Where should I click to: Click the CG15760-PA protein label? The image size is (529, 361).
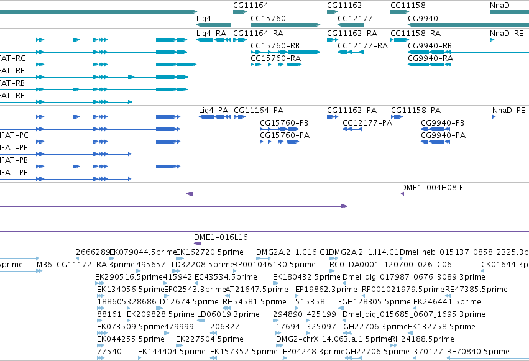point(285,135)
